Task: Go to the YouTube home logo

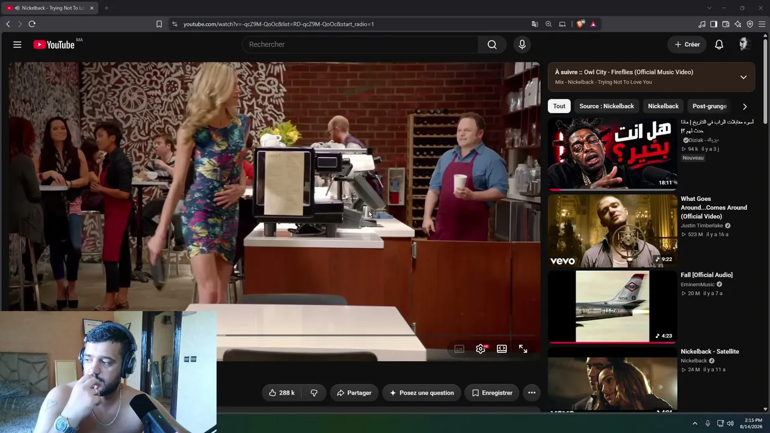Action: coord(54,45)
